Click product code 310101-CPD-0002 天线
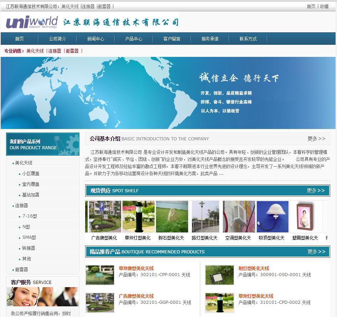Screen dimensions: 337x317 (285, 302)
